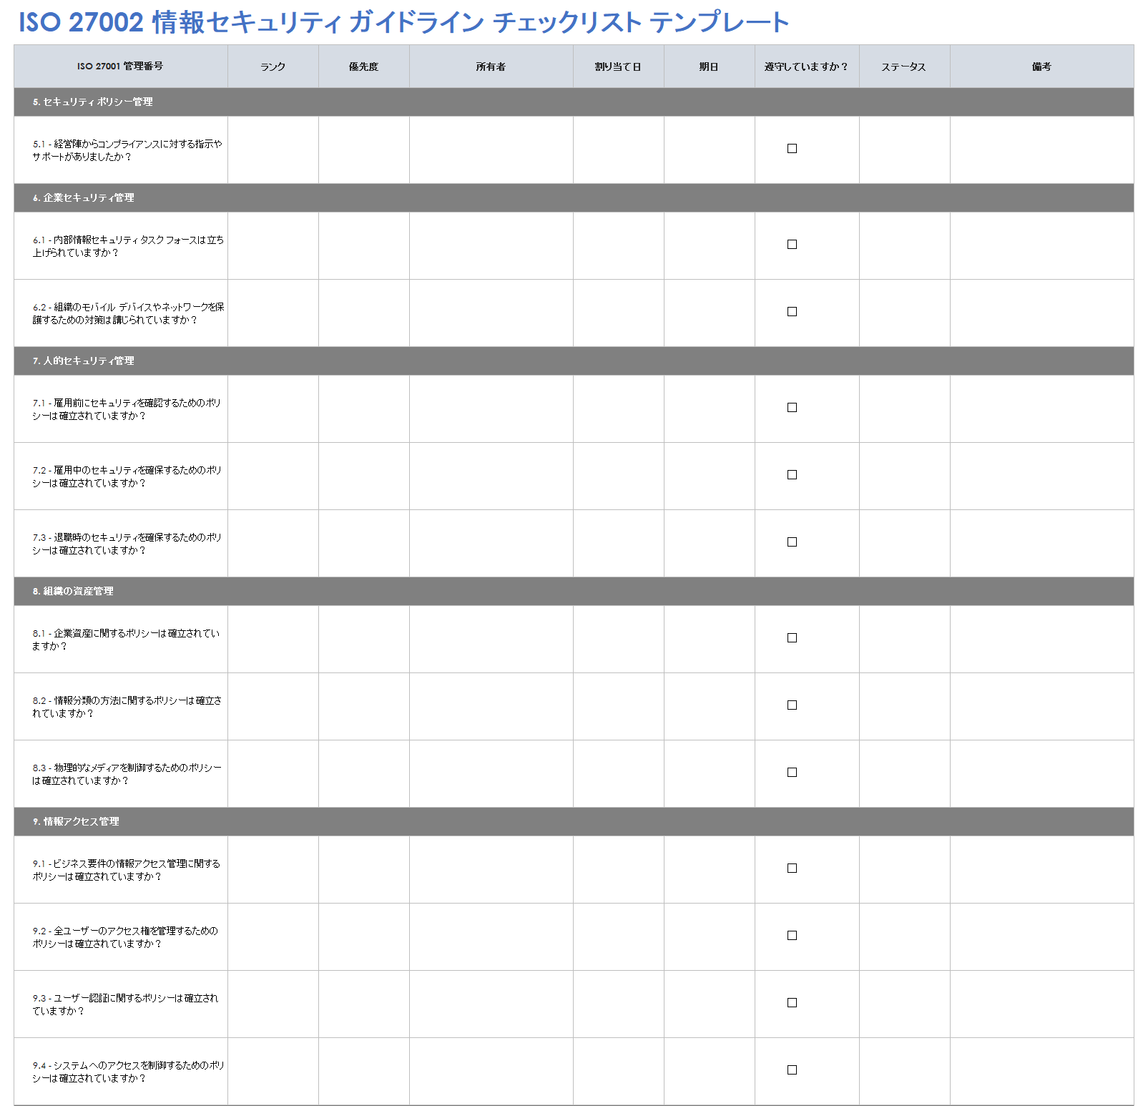1148x1106 pixels.
Task: Click the 9.3 ユーザー認証 question cell
Action: tap(121, 1004)
